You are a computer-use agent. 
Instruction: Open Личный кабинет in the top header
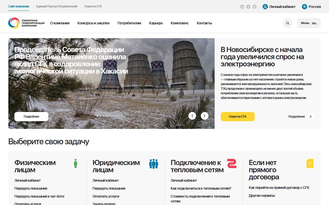[x=279, y=7]
